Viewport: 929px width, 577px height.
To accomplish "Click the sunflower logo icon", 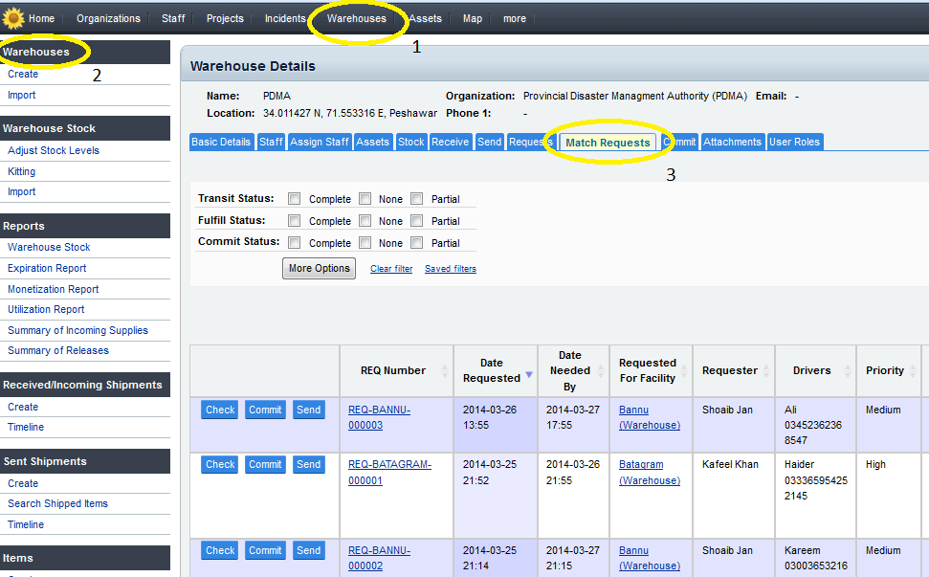I will click(x=13, y=17).
